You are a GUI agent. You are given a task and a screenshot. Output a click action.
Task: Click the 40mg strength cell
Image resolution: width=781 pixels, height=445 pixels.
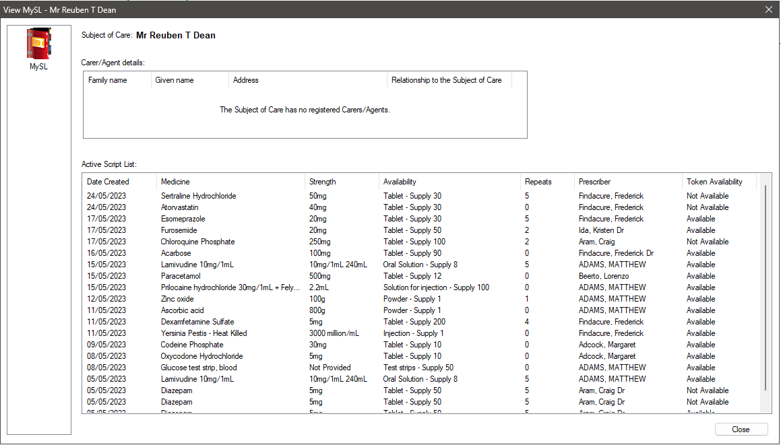tap(318, 207)
